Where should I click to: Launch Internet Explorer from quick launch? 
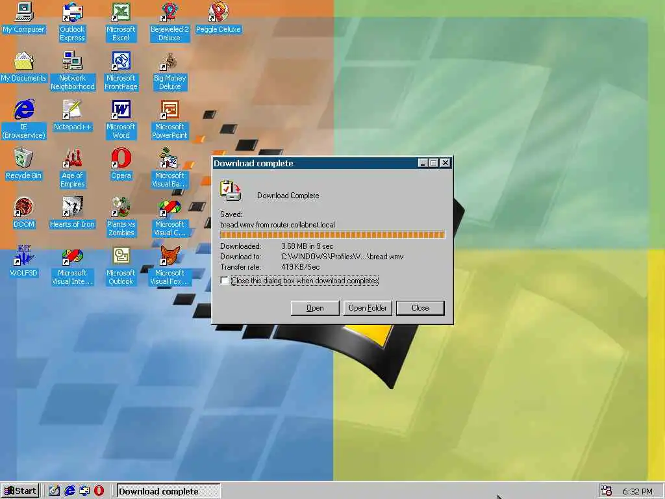coord(69,491)
